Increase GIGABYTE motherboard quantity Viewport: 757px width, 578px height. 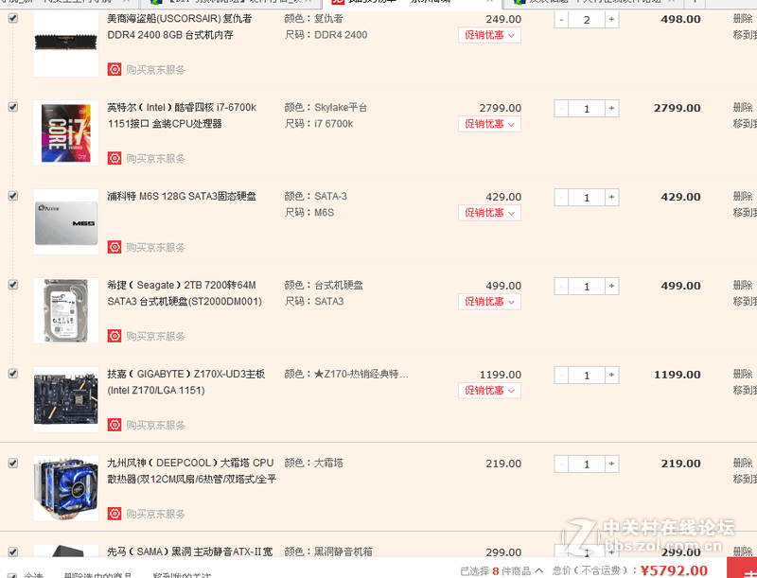coord(611,375)
